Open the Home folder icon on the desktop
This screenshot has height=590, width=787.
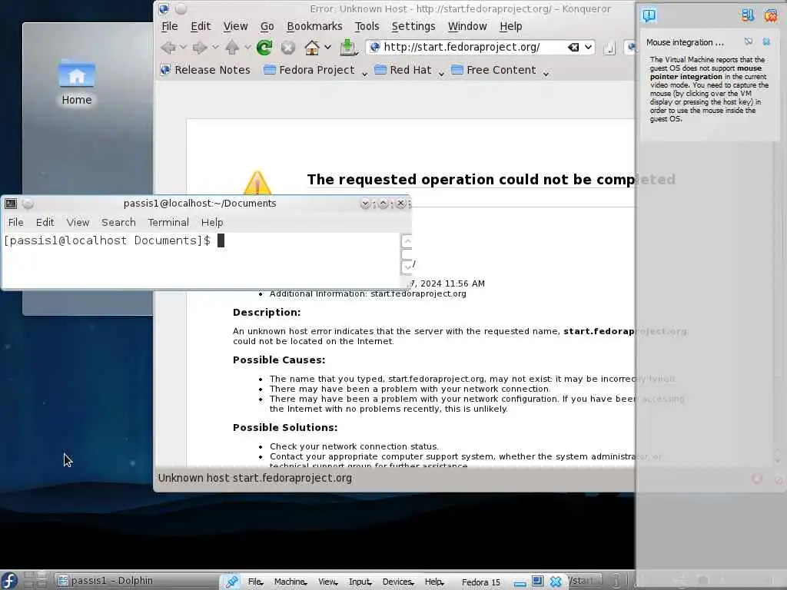click(x=77, y=83)
